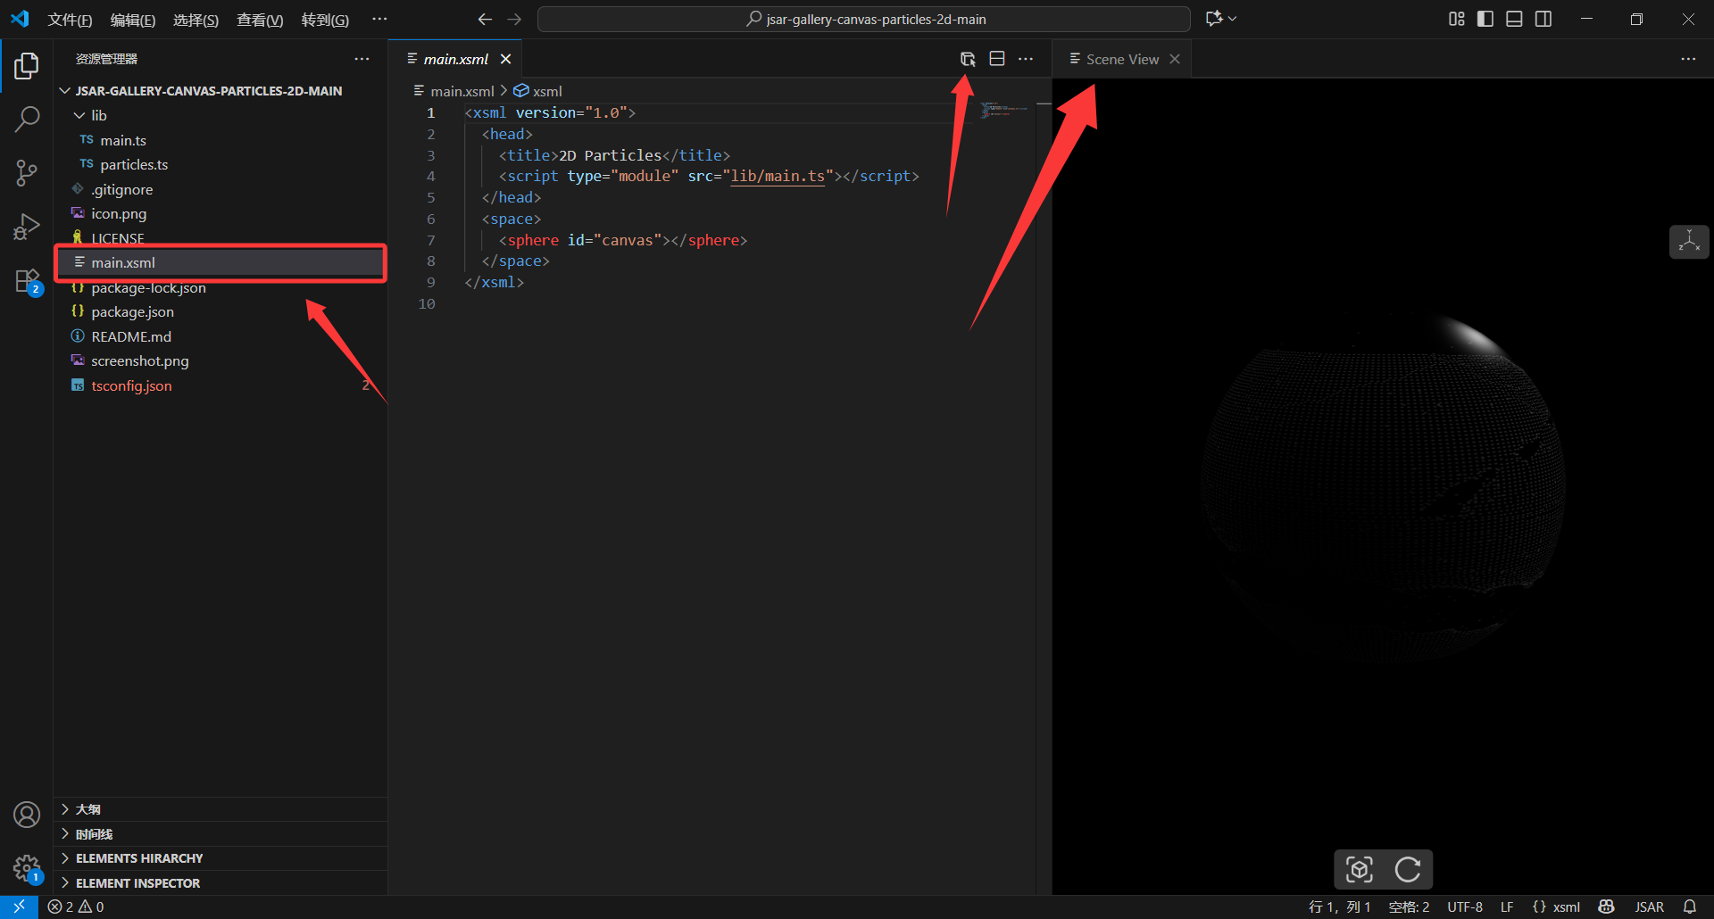Expand the ELEMENTS HIRARCHY section
This screenshot has height=919, width=1714.
point(139,858)
